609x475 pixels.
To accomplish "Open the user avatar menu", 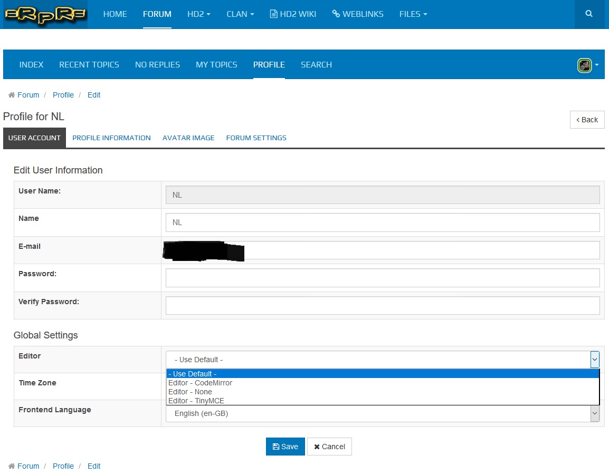I will coord(588,65).
